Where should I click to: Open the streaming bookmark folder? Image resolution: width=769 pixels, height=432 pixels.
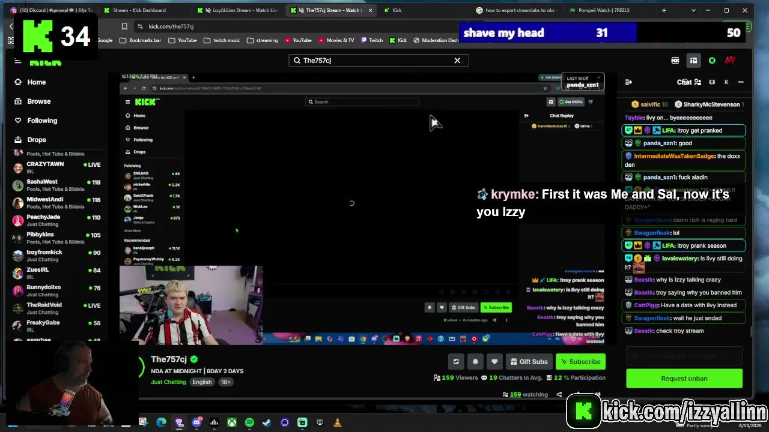(263, 40)
